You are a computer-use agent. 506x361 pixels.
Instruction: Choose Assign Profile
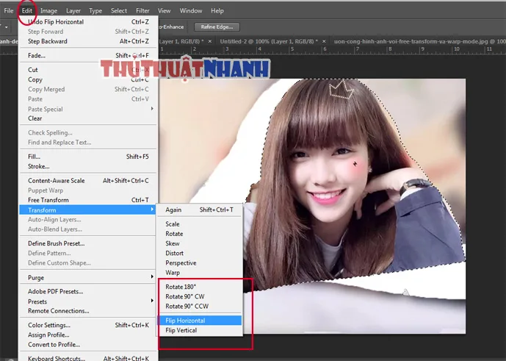click(88, 335)
